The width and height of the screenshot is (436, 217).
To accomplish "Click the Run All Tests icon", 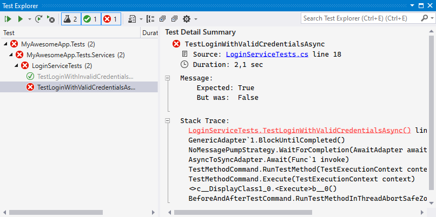I will tap(8, 19).
